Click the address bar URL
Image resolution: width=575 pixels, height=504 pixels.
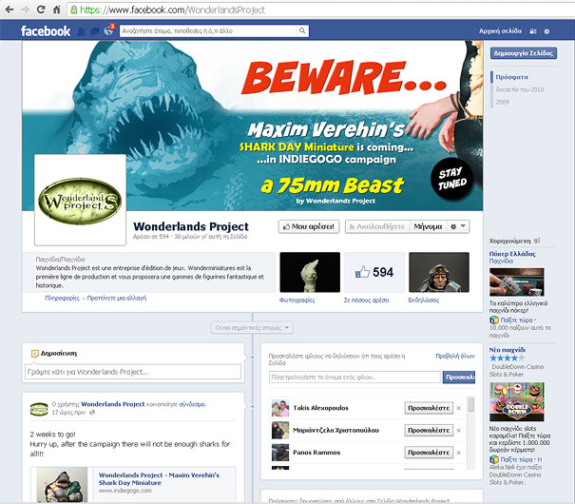[172, 10]
